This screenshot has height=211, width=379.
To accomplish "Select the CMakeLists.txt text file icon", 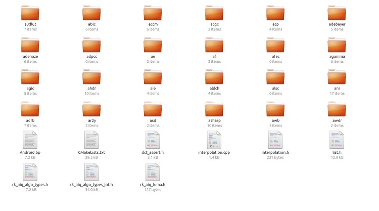I will [x=91, y=140].
